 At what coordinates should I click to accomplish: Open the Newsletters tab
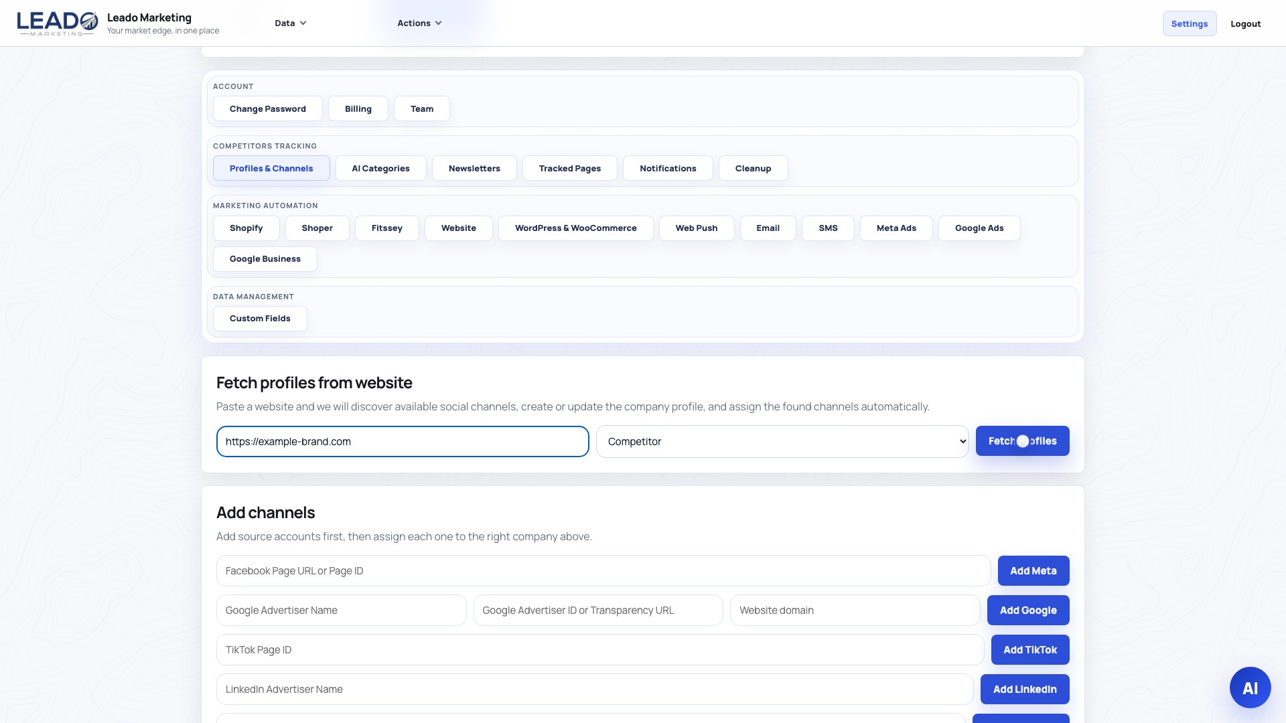pos(474,169)
